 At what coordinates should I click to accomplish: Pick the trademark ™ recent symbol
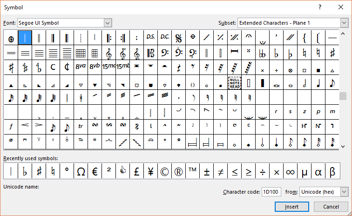pyautogui.click(x=192, y=171)
